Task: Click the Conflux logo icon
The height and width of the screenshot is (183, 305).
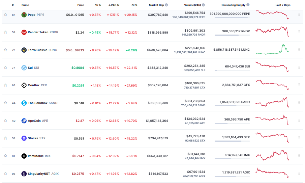Action: coord(24,85)
